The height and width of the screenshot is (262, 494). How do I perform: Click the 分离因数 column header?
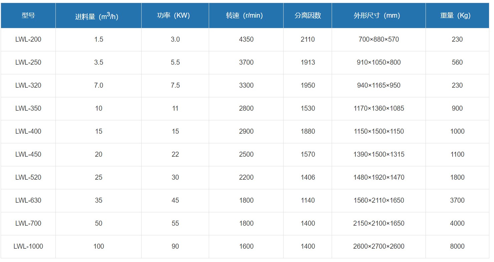click(x=308, y=16)
